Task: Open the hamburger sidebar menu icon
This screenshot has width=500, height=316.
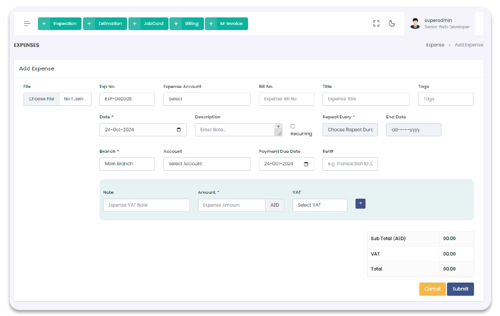Action: pyautogui.click(x=27, y=23)
